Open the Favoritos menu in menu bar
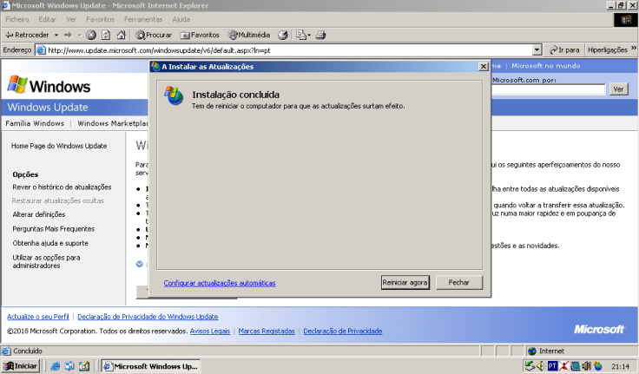This screenshot has height=374, width=639. 100,18
